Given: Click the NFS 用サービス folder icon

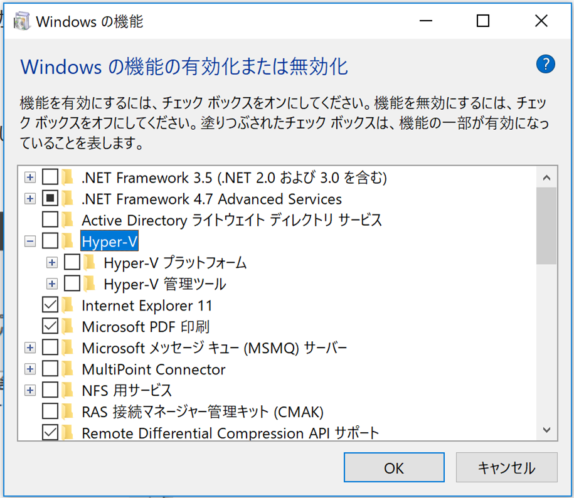Looking at the screenshot, I should click(68, 390).
